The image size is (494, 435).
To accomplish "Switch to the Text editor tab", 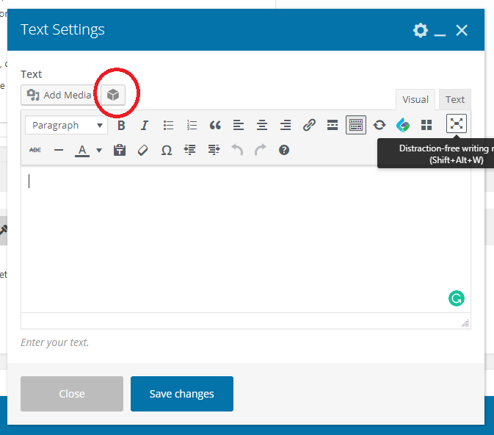I will 455,100.
